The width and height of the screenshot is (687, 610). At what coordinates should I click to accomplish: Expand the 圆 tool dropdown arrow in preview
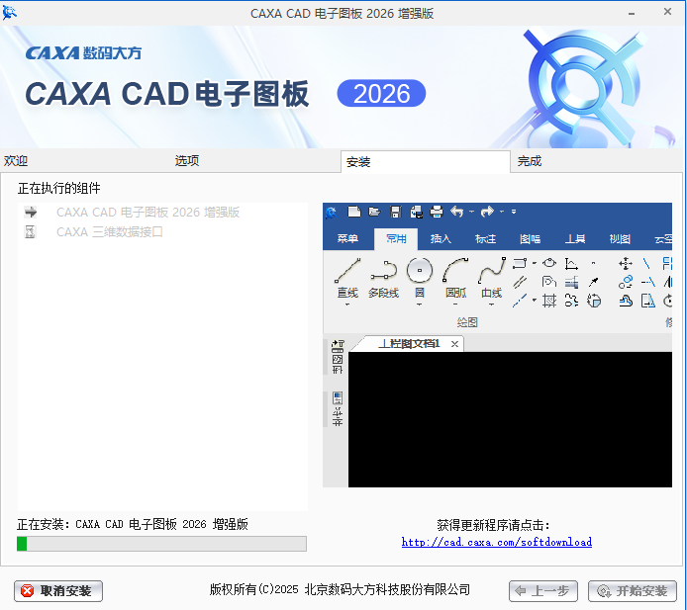click(420, 305)
